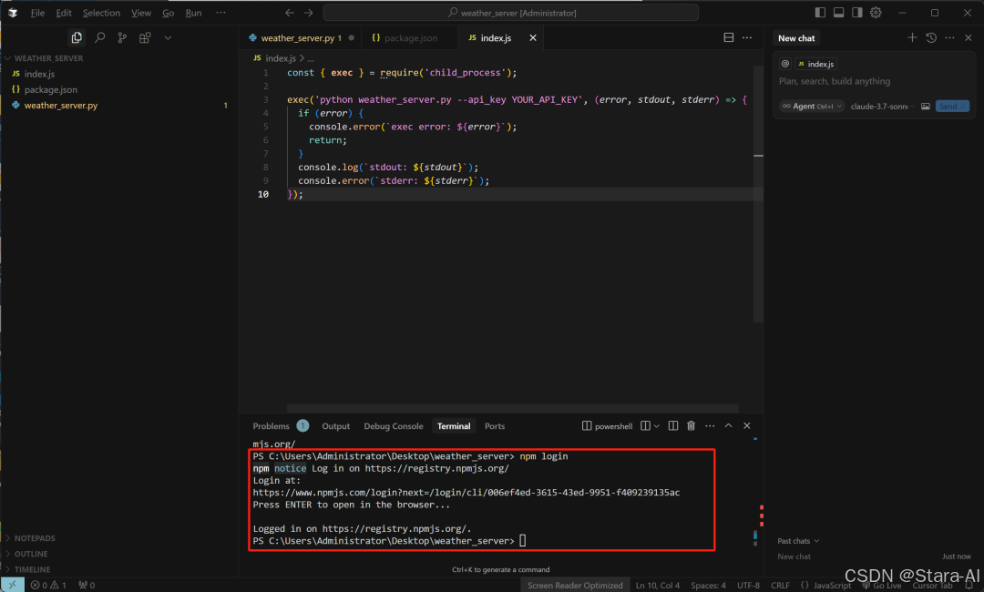Open the File menu
984x592 pixels.
coord(37,13)
